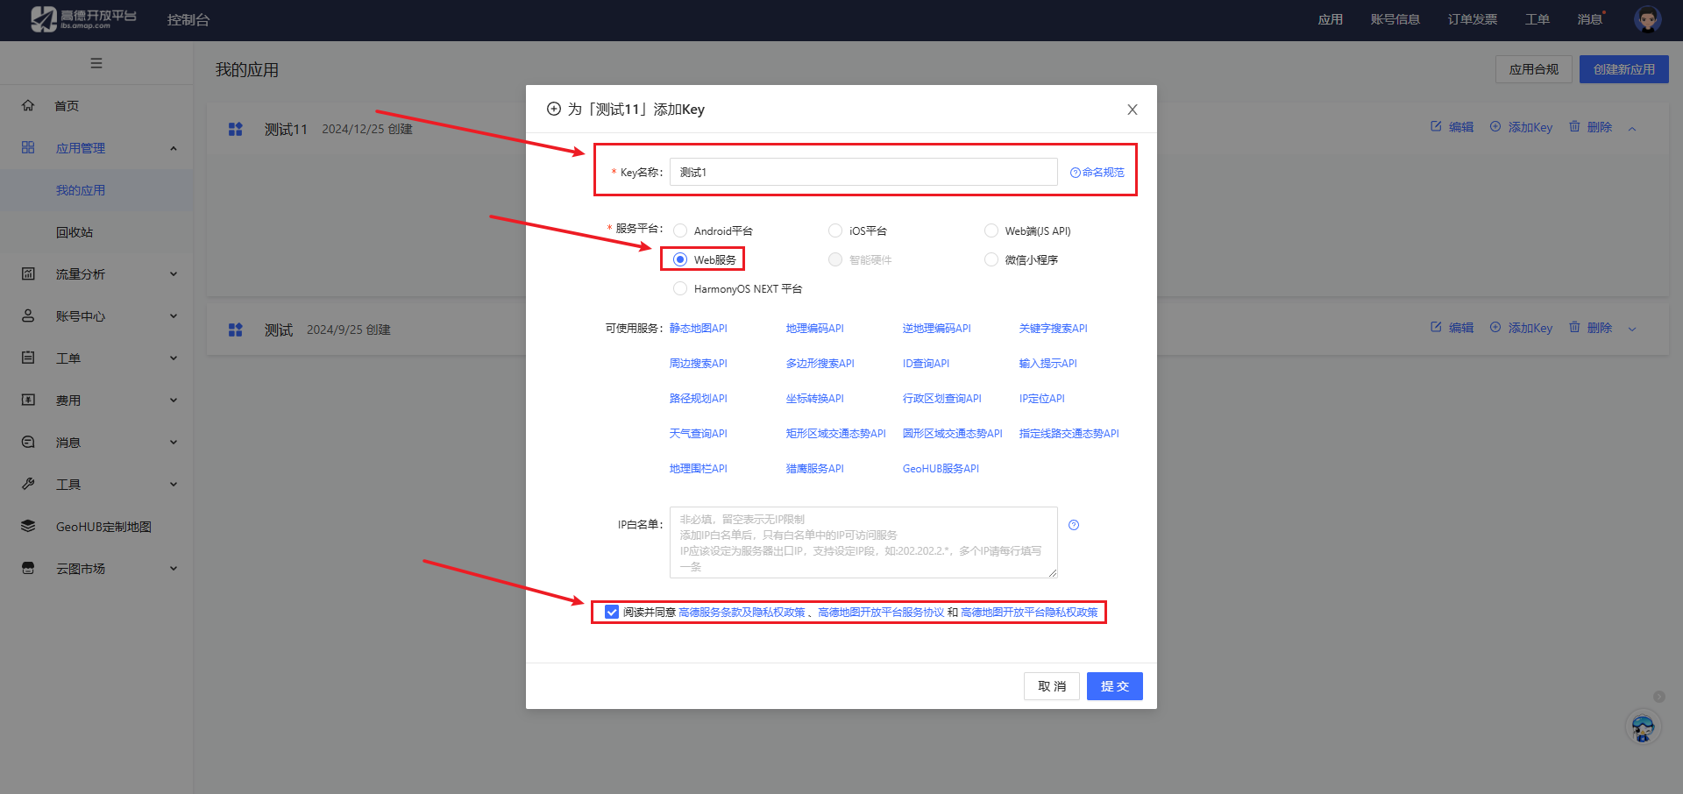Click the 应用管理 grid icon
Image resolution: width=1683 pixels, height=794 pixels.
[28, 147]
